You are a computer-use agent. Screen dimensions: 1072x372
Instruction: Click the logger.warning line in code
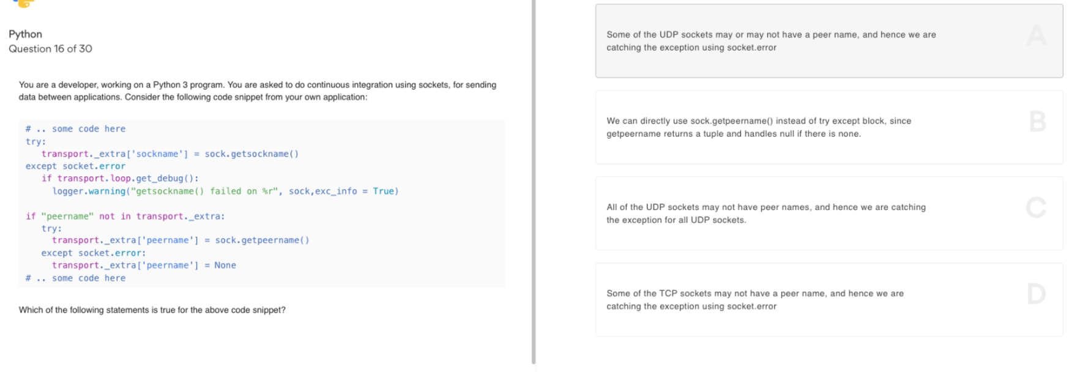pyautogui.click(x=225, y=192)
